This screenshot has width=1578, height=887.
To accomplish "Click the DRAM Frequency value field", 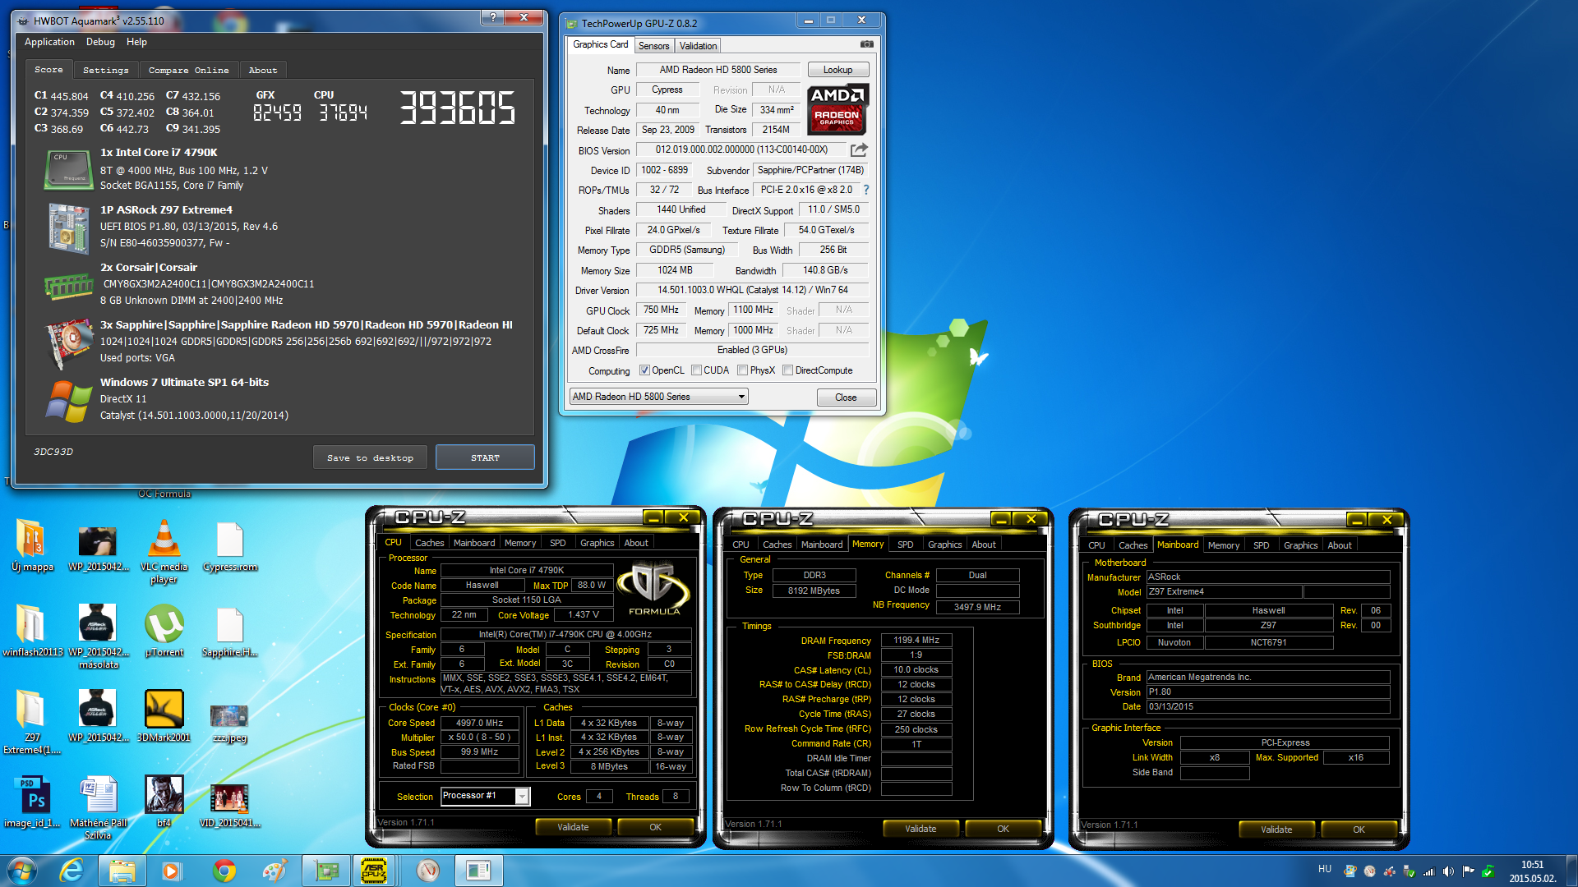I will tap(916, 640).
